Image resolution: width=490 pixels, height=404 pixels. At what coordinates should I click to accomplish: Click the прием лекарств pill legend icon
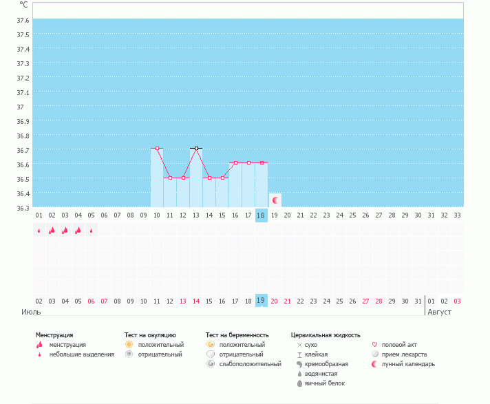point(374,354)
